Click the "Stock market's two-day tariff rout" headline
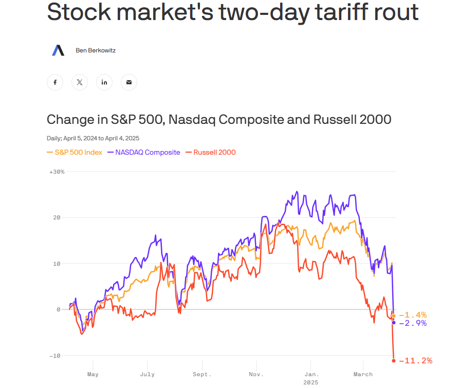460x388 pixels. click(x=233, y=13)
